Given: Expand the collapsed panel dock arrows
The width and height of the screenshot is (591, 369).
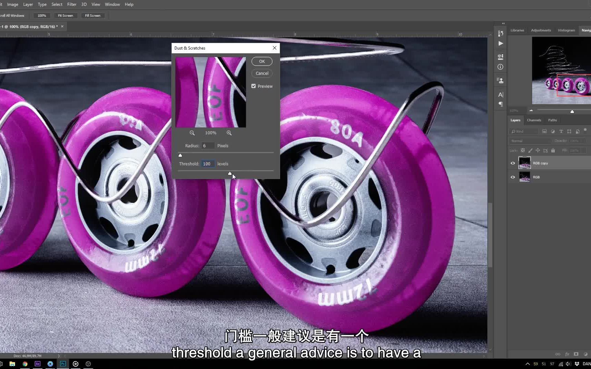Looking at the screenshot, I should (x=503, y=24).
